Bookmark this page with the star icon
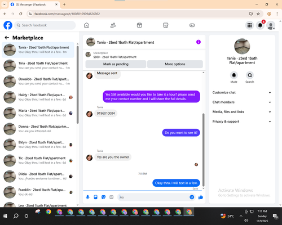282x225 pixels. coord(258,13)
